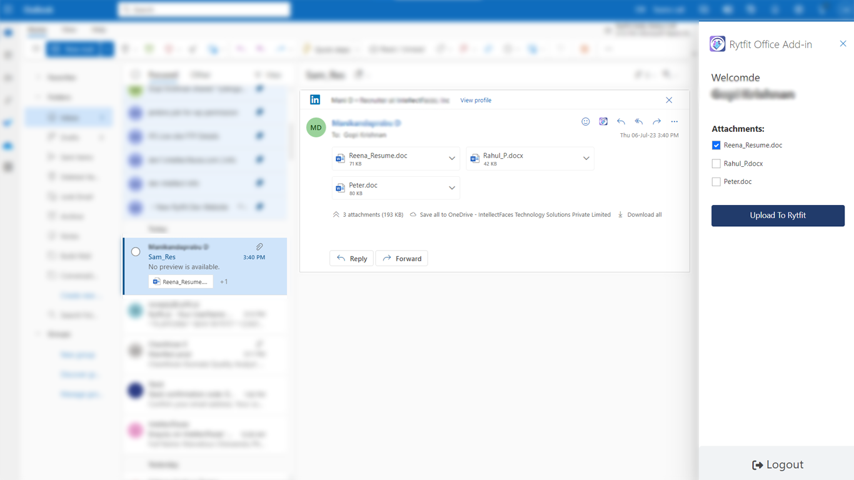The height and width of the screenshot is (480, 854).
Task: Check the Rahul_P.docx checkbox
Action: (x=716, y=164)
